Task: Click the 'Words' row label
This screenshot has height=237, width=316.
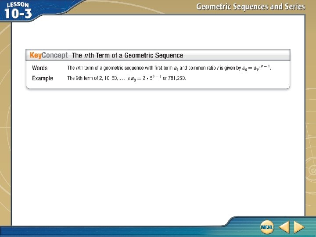Action: tap(39, 68)
